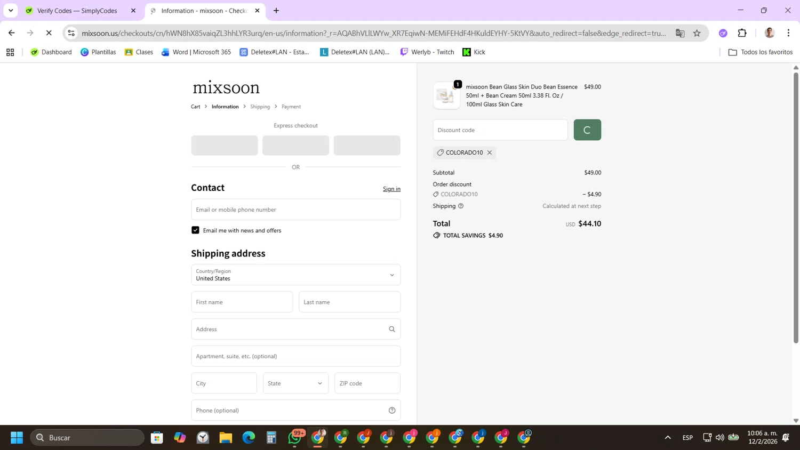Screen dimensions: 800x450
Task: Focus the Apartment, suite, etc. field
Action: (x=296, y=356)
